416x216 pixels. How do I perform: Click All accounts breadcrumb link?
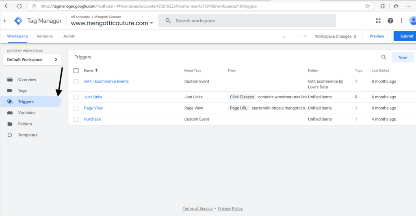(80, 17)
